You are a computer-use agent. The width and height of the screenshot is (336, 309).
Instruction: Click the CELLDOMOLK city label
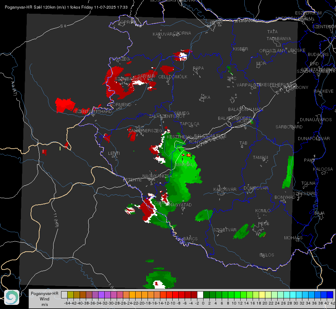pos(173,77)
